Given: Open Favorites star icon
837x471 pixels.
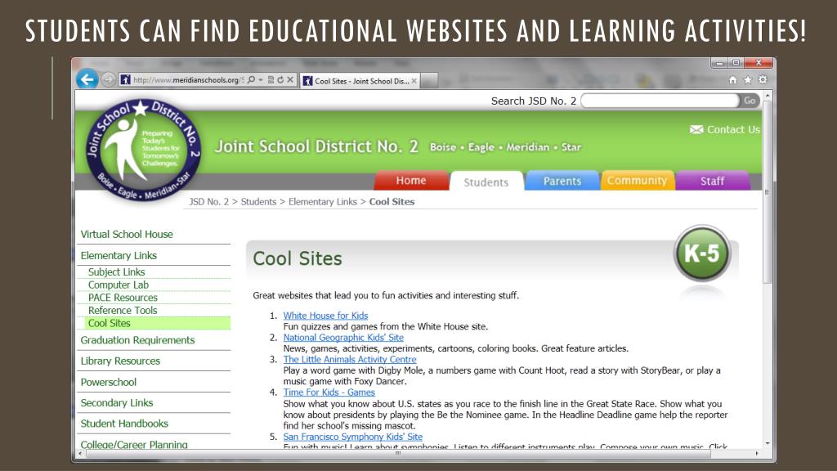Looking at the screenshot, I should pyautogui.click(x=748, y=80).
